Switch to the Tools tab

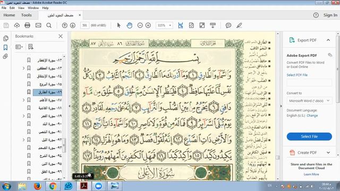27,15
